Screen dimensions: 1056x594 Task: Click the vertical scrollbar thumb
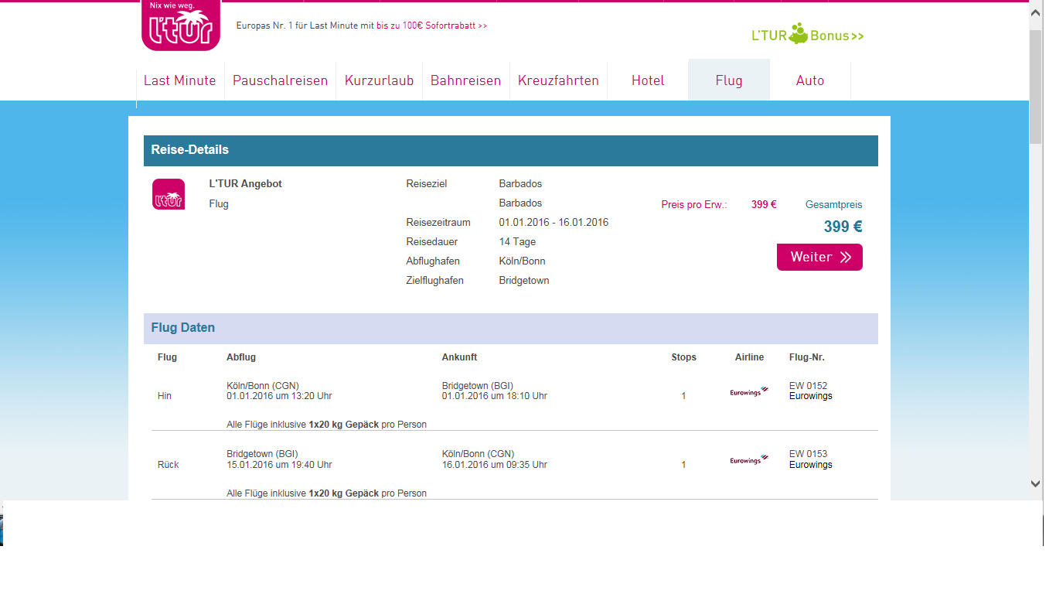point(1036,87)
